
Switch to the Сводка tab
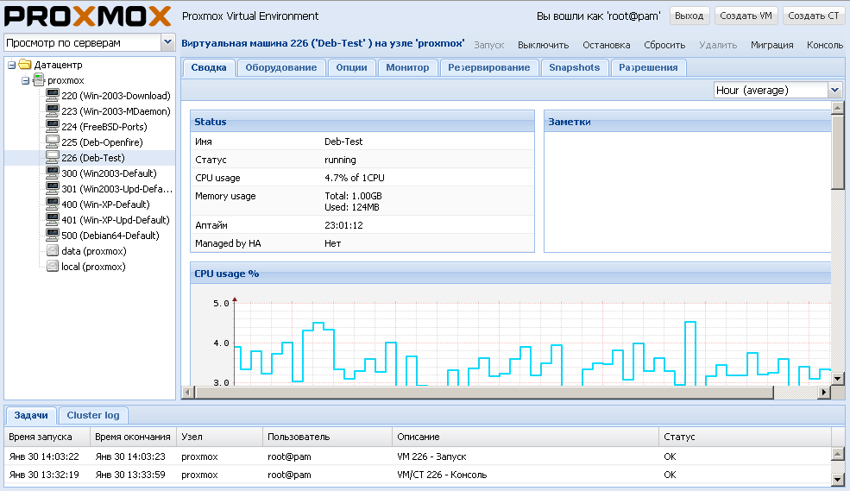[x=209, y=68]
